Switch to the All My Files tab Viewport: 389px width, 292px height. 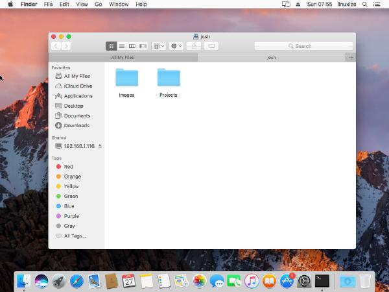click(123, 57)
